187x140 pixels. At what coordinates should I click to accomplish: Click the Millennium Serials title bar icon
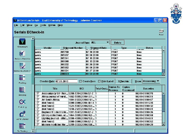pos(15,20)
